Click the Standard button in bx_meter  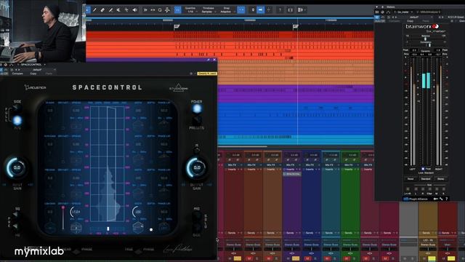[426, 179]
